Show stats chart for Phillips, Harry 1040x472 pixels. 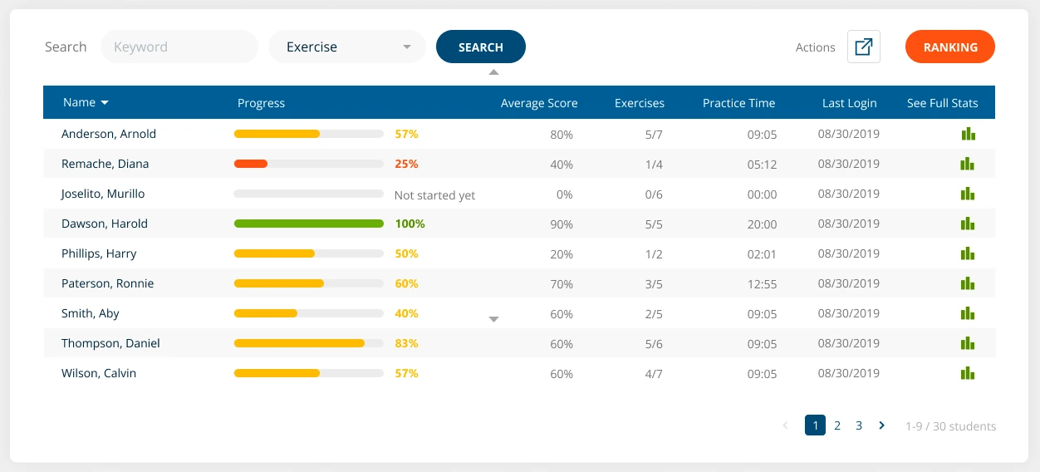tap(967, 253)
